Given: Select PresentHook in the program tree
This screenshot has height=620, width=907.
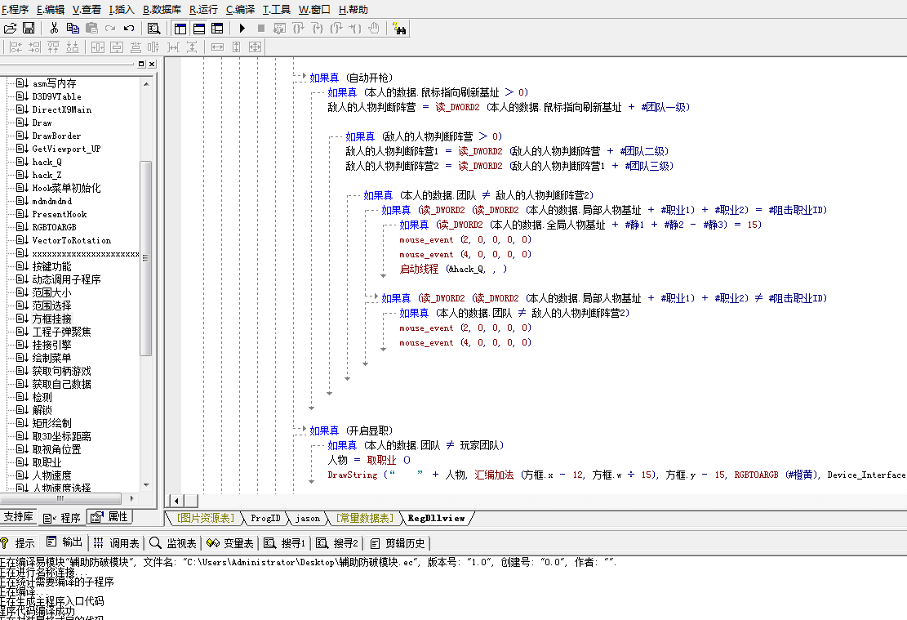Looking at the screenshot, I should point(60,214).
